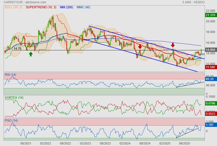Click the CARREFOUR - abcbourse.com title

(x=19, y=2)
